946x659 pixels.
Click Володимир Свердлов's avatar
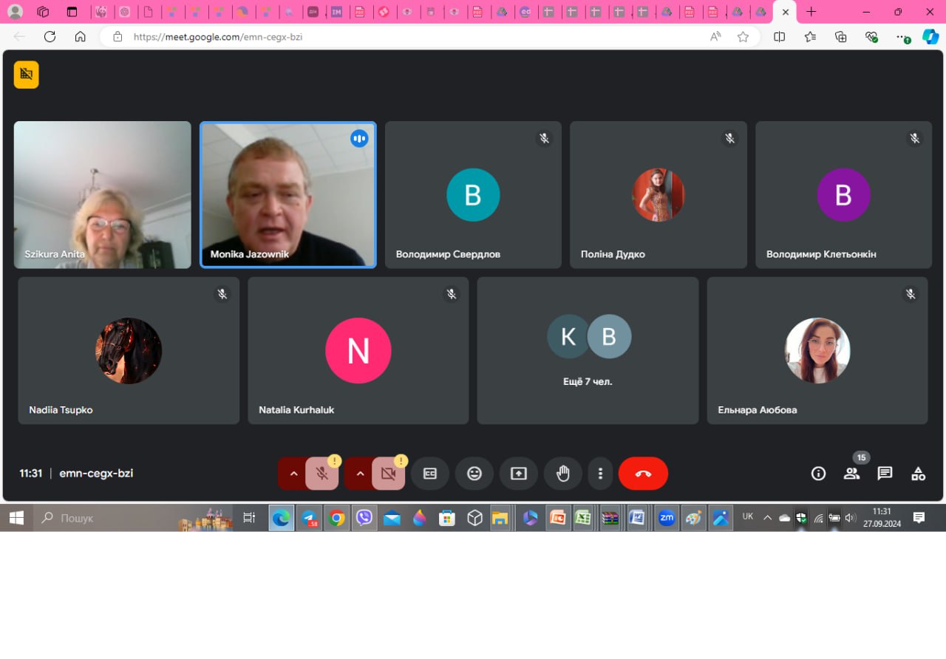pos(473,195)
